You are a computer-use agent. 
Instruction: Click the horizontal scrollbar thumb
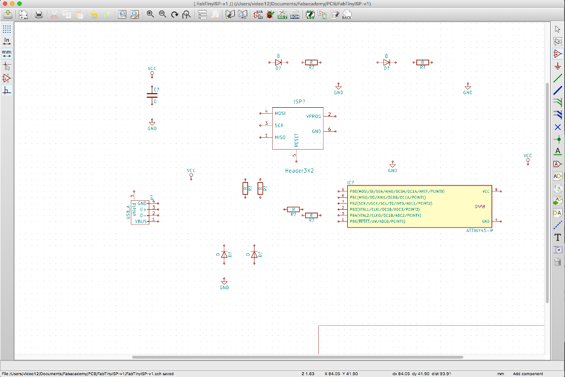(298, 357)
